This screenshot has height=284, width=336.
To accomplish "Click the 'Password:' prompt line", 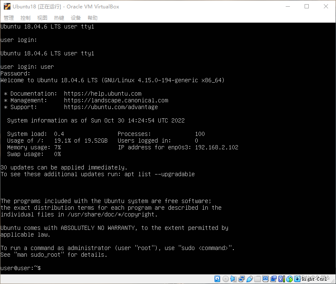I will coord(15,73).
